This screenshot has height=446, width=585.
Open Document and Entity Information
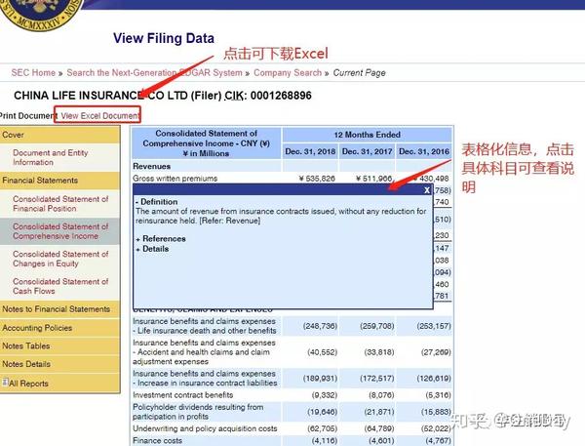click(51, 158)
